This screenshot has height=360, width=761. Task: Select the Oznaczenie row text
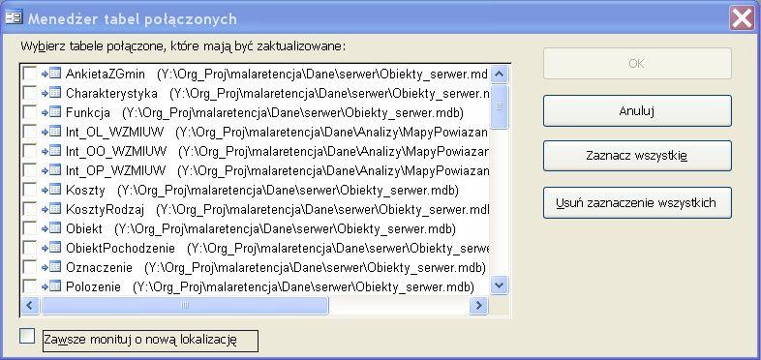point(276,267)
